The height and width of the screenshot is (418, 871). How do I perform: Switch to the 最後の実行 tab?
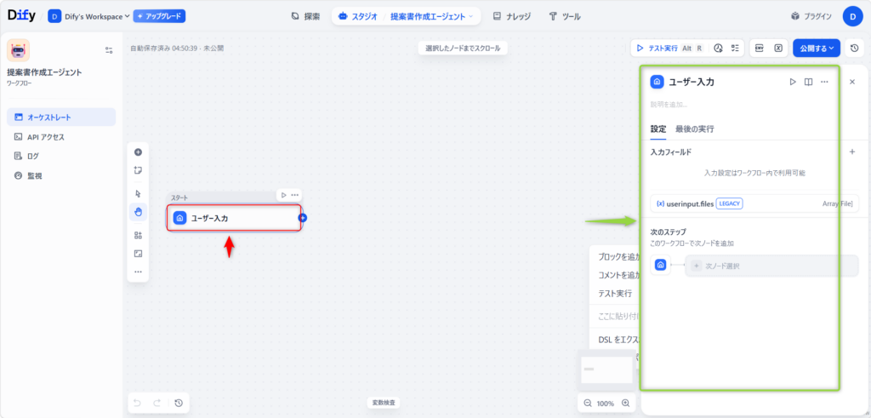(x=694, y=129)
